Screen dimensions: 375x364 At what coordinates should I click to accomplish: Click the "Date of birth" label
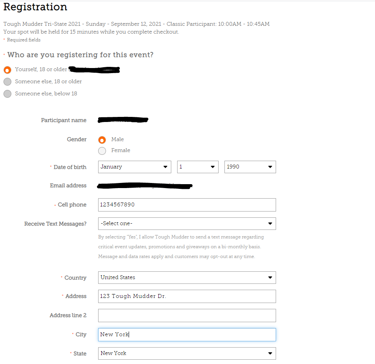(70, 167)
